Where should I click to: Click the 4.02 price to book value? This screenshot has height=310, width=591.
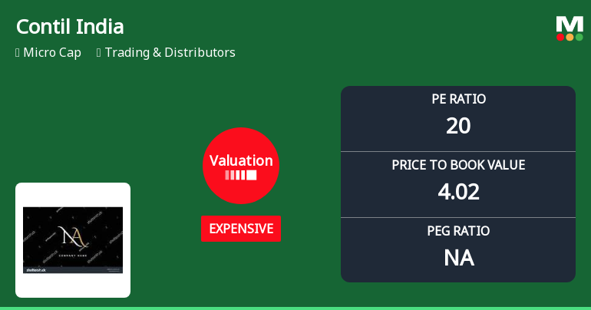[x=458, y=191]
